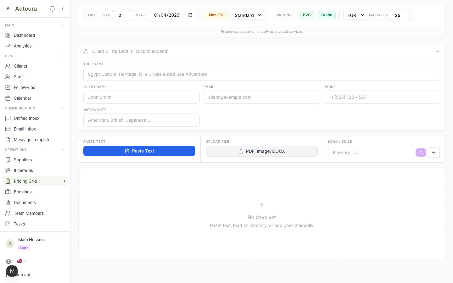Click the Suppliers building icon
The image size is (453, 283).
tap(8, 160)
